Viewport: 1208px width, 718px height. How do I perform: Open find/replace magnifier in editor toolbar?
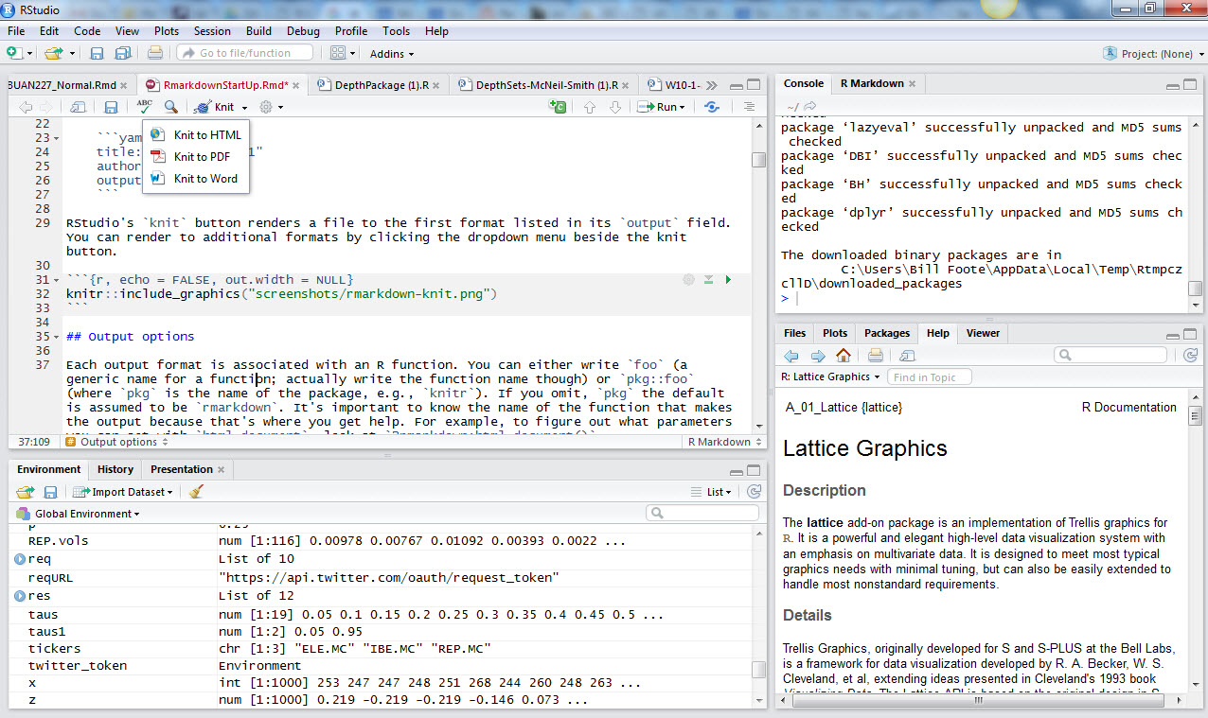pyautogui.click(x=170, y=107)
